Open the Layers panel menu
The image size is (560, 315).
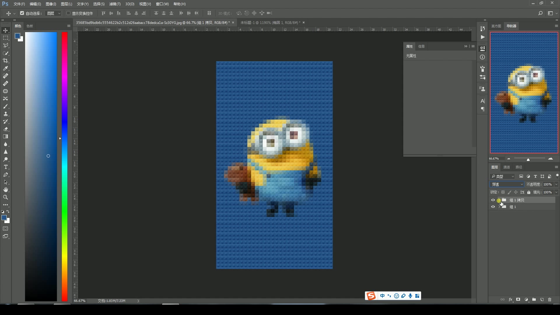point(556,167)
